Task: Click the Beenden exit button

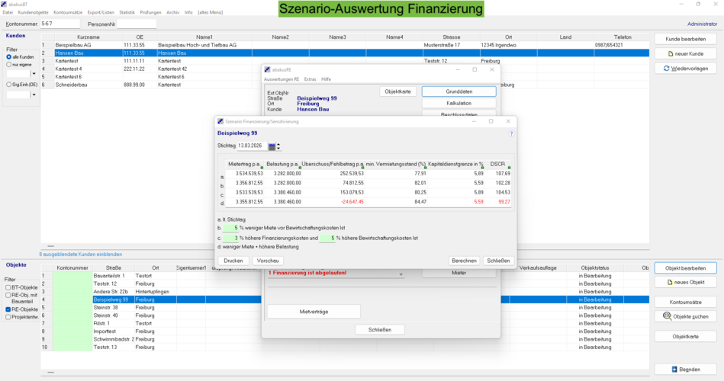Action: click(685, 369)
